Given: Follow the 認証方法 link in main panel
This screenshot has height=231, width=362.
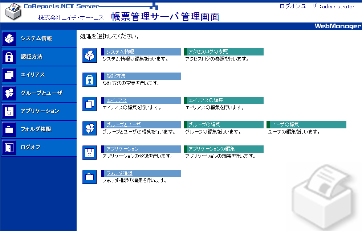Looking at the screenshot, I should click(116, 76).
